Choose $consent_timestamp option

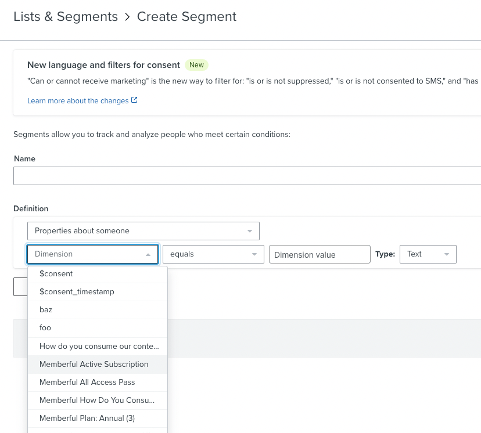(x=77, y=292)
